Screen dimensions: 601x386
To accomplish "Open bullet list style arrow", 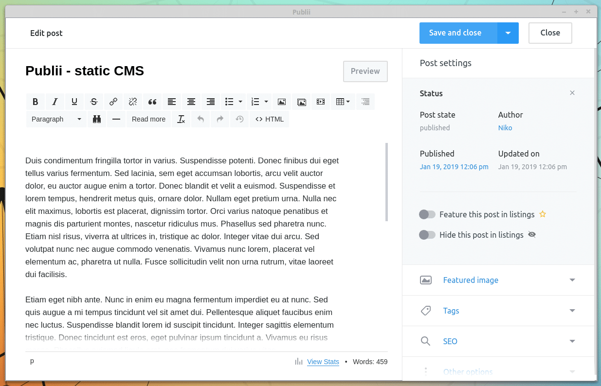I will (240, 102).
